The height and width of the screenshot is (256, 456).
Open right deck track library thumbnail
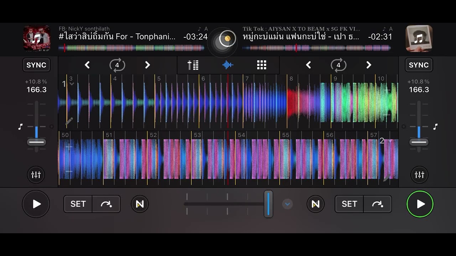coord(419,38)
